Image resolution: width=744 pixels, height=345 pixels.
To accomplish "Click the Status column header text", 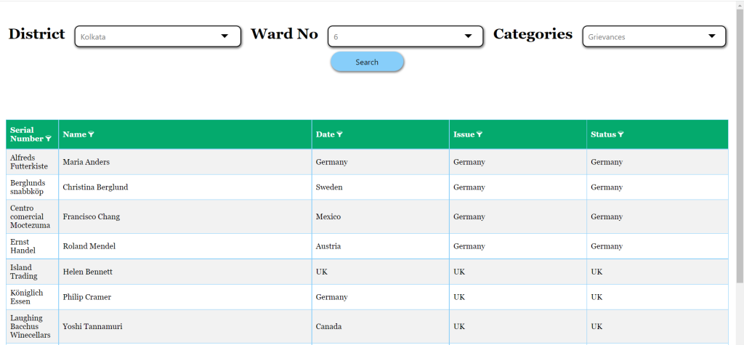I will tap(603, 134).
